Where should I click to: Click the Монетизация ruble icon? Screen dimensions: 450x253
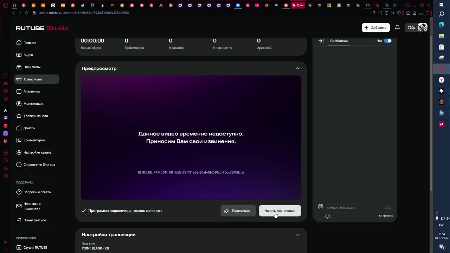[19, 104]
